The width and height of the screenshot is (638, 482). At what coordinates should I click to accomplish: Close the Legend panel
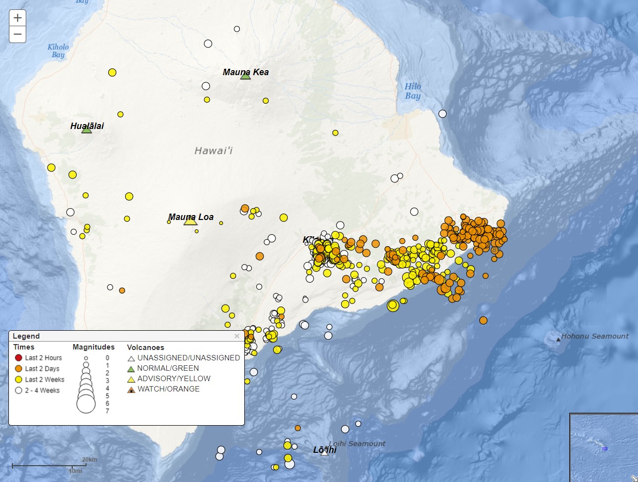[x=237, y=336]
